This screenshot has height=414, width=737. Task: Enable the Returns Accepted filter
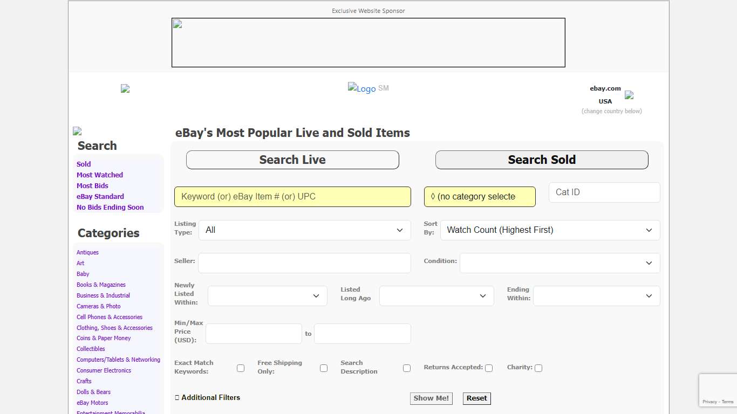(x=488, y=368)
